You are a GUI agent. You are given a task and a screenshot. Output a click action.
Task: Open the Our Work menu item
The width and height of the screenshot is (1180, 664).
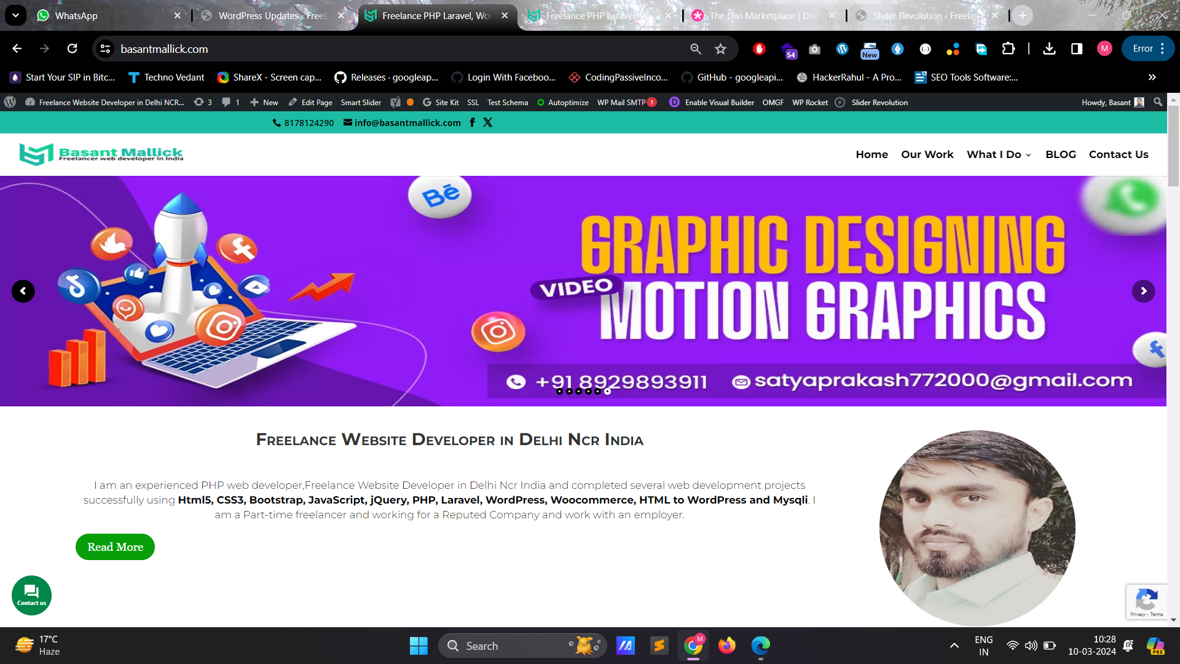pyautogui.click(x=927, y=154)
